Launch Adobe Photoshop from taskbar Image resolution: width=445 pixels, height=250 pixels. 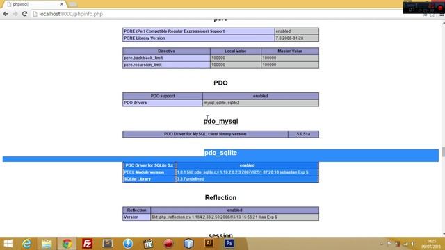click(x=229, y=243)
